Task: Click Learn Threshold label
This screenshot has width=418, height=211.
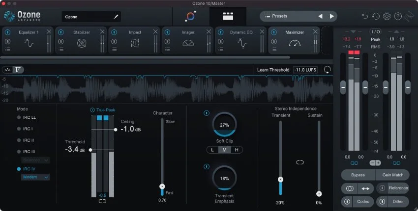Action: [x=273, y=70]
